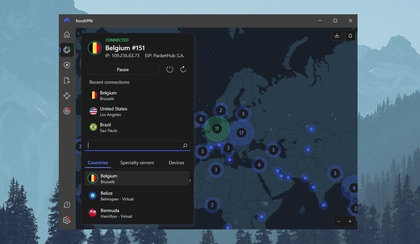Open the help question mark icon
The height and width of the screenshot is (244, 420).
click(67, 205)
